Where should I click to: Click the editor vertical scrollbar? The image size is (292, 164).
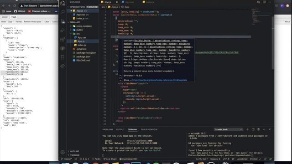(x=273, y=43)
